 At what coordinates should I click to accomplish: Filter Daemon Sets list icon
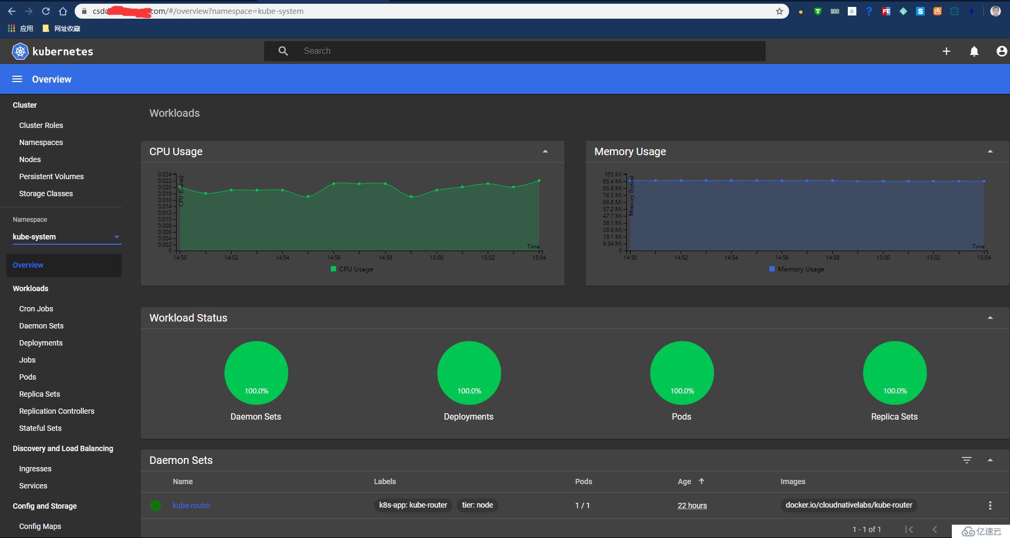pos(967,460)
